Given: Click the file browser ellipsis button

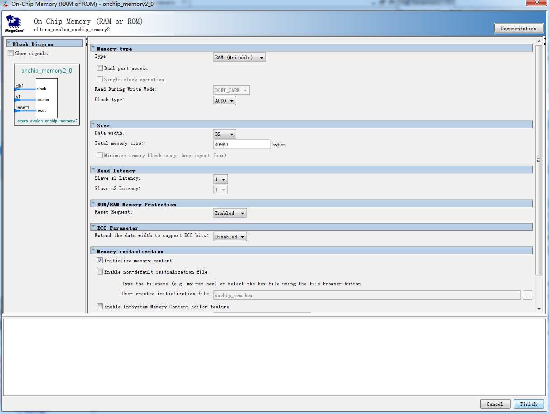Looking at the screenshot, I should click(x=527, y=295).
